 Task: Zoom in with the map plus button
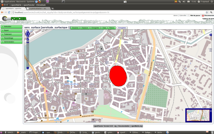click(x=28, y=39)
